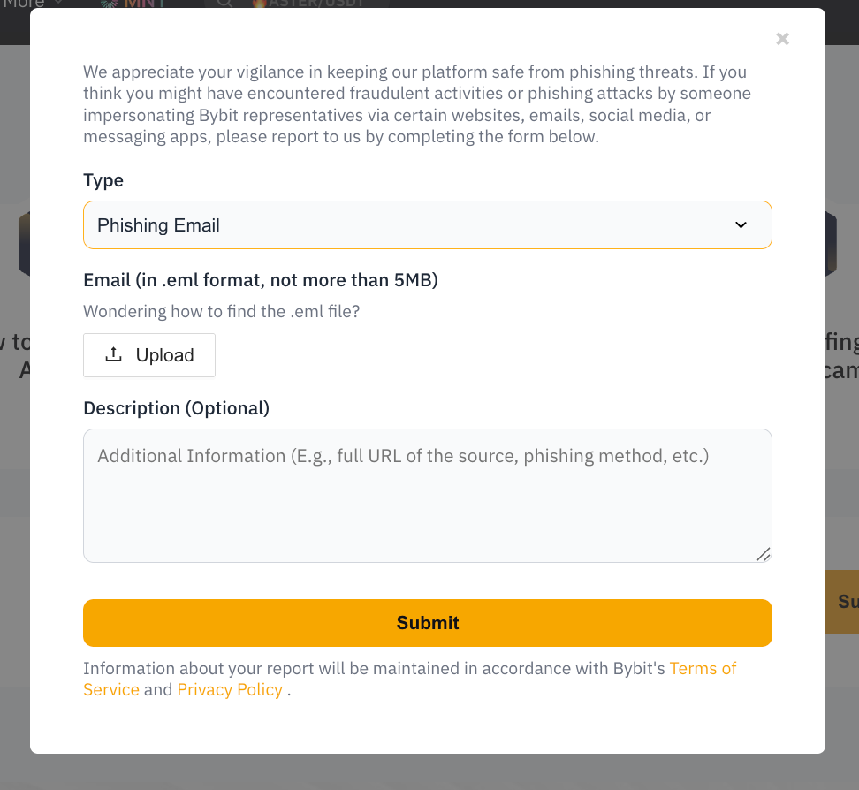Image resolution: width=859 pixels, height=790 pixels.
Task: Click the upload arrow icon
Action: tap(113, 355)
